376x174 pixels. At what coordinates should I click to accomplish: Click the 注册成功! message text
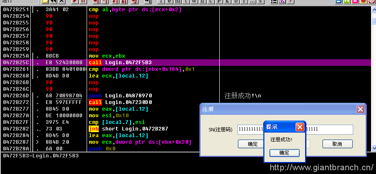click(x=281, y=140)
